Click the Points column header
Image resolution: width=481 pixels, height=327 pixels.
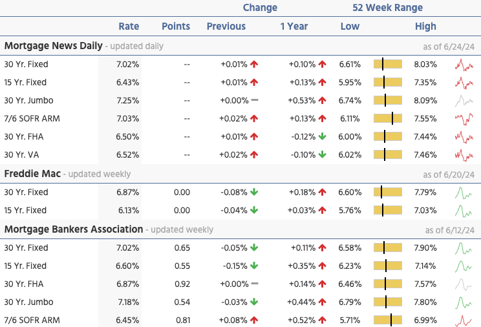[176, 26]
